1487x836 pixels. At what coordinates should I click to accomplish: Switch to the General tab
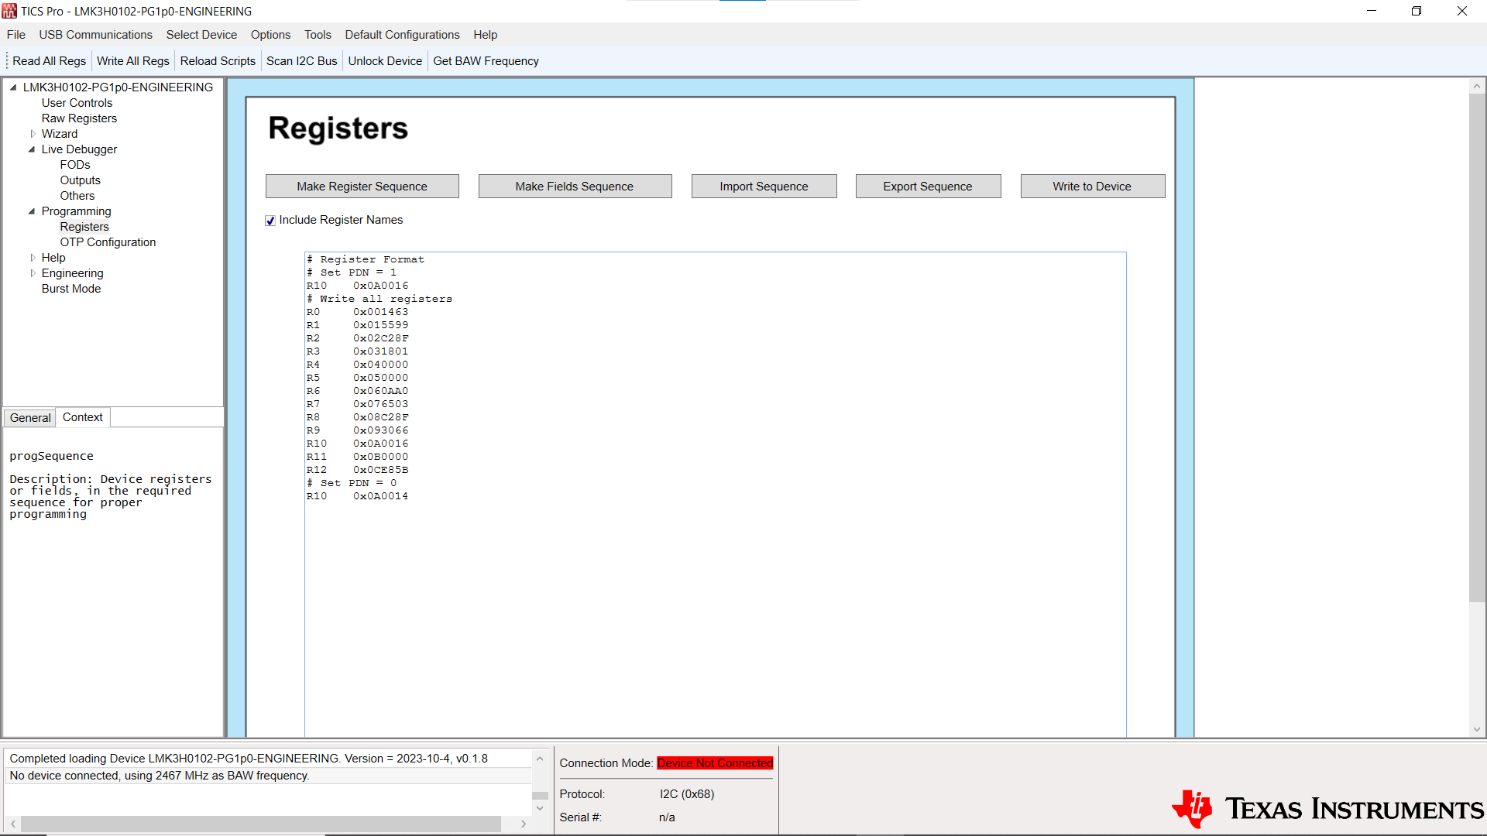29,417
